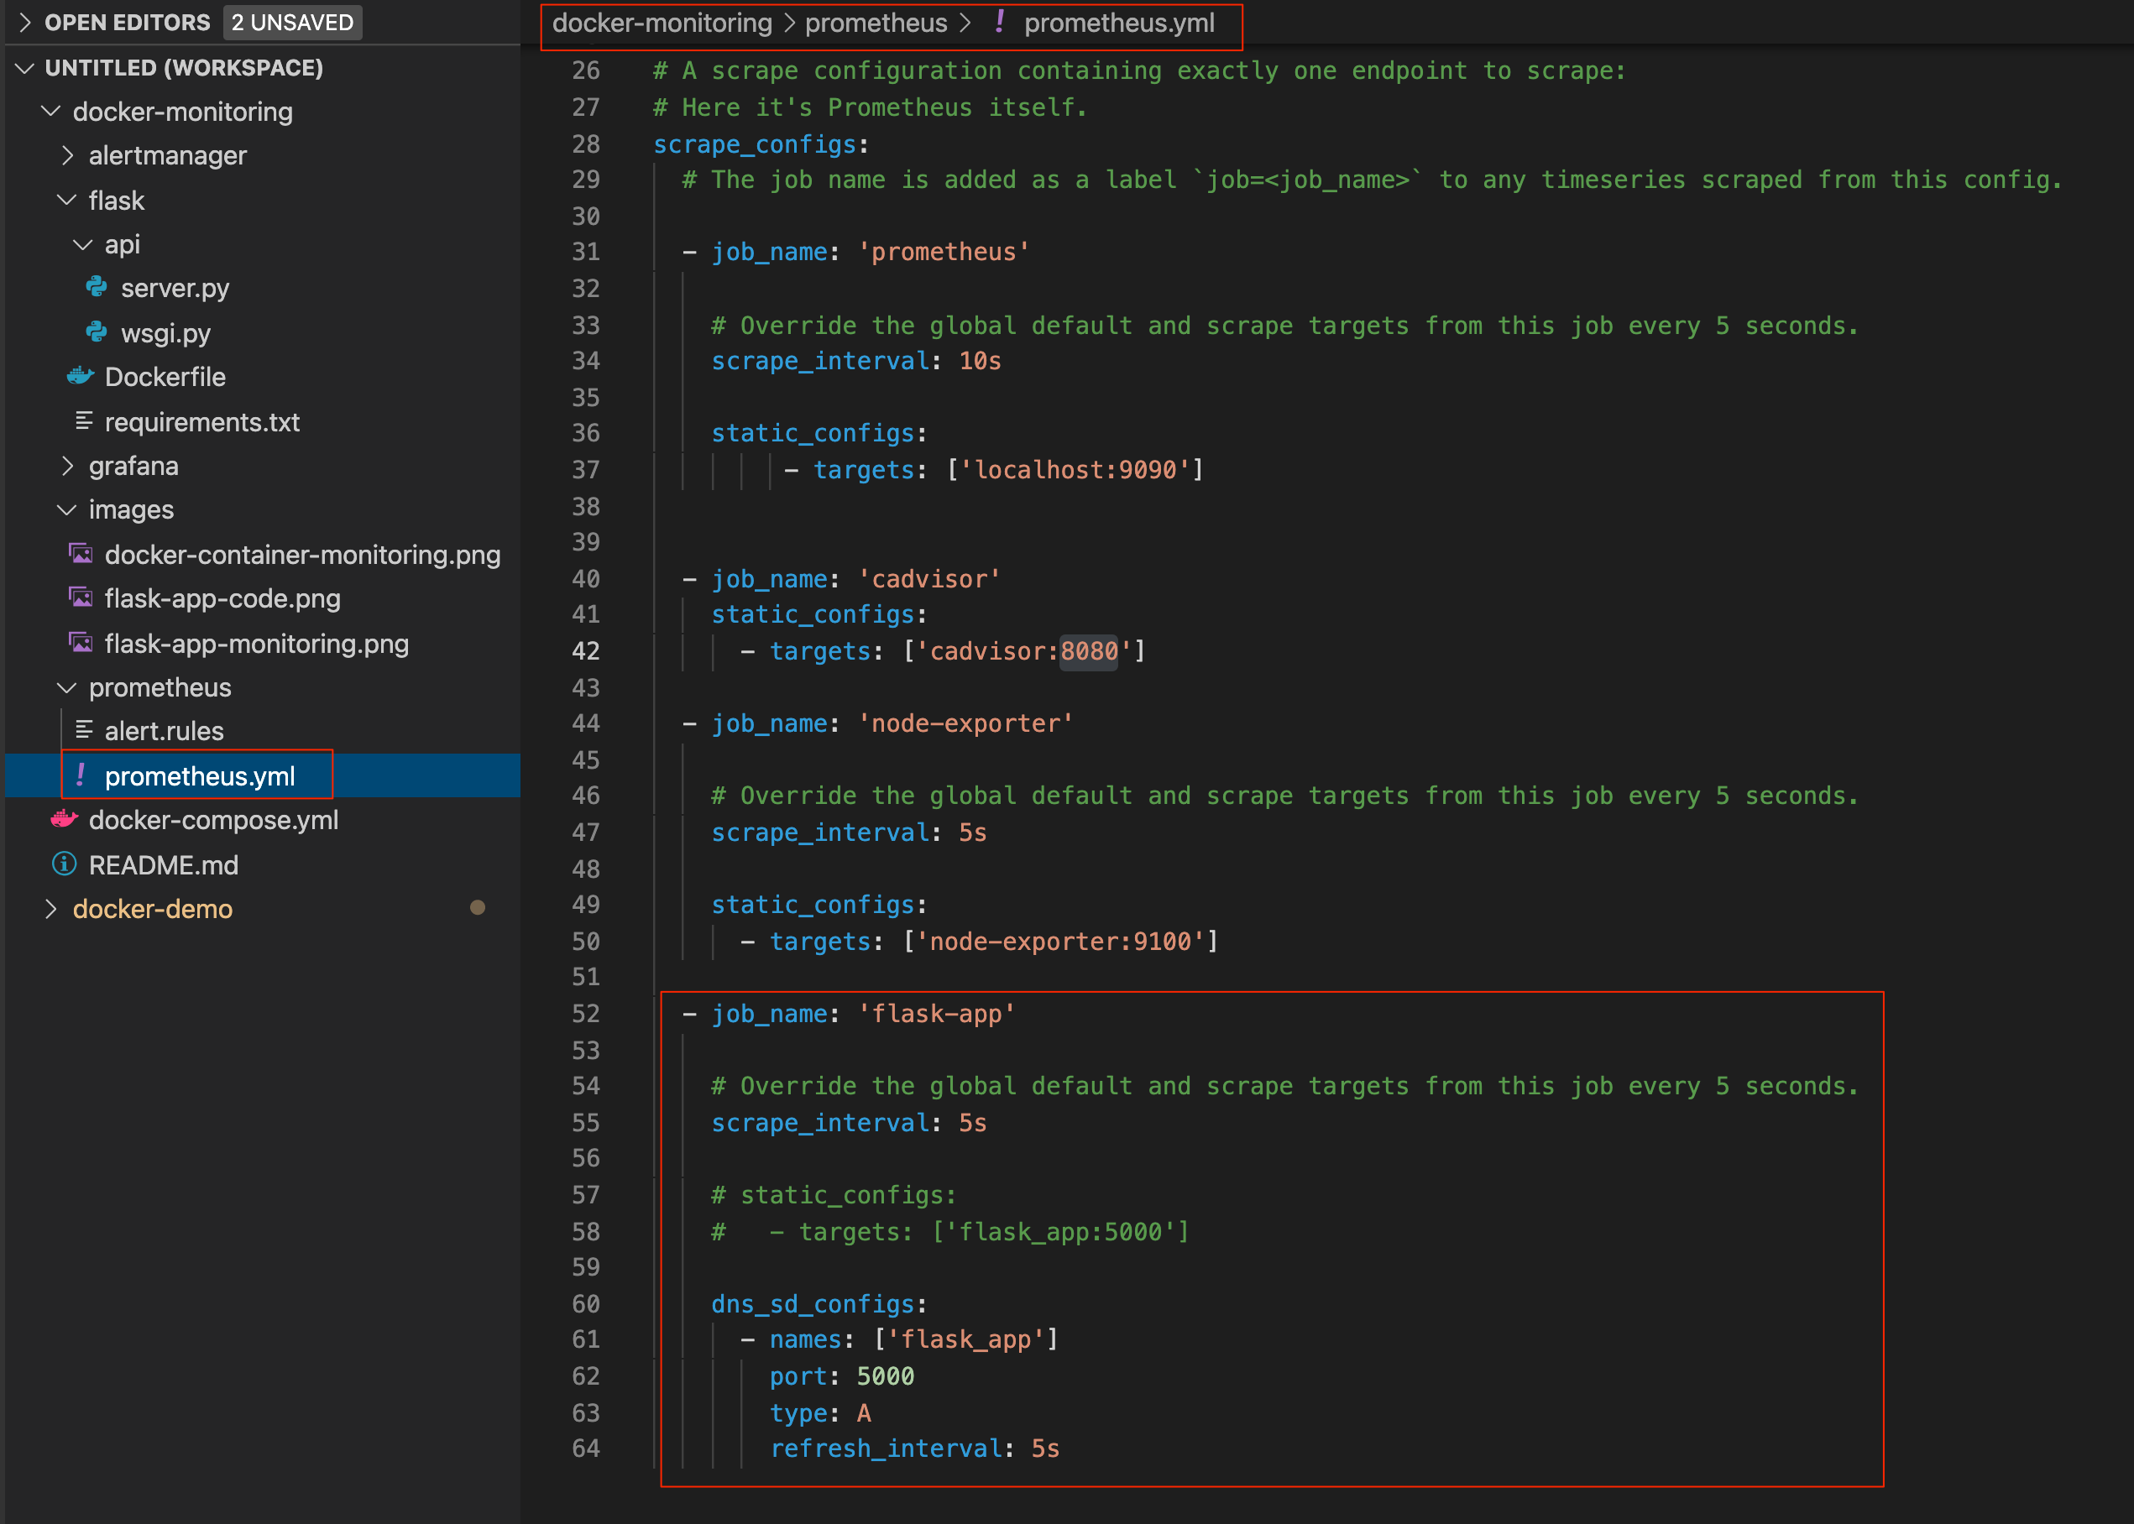Click the Docker whale icon for Dockerfile
2134x1524 pixels.
pos(80,376)
